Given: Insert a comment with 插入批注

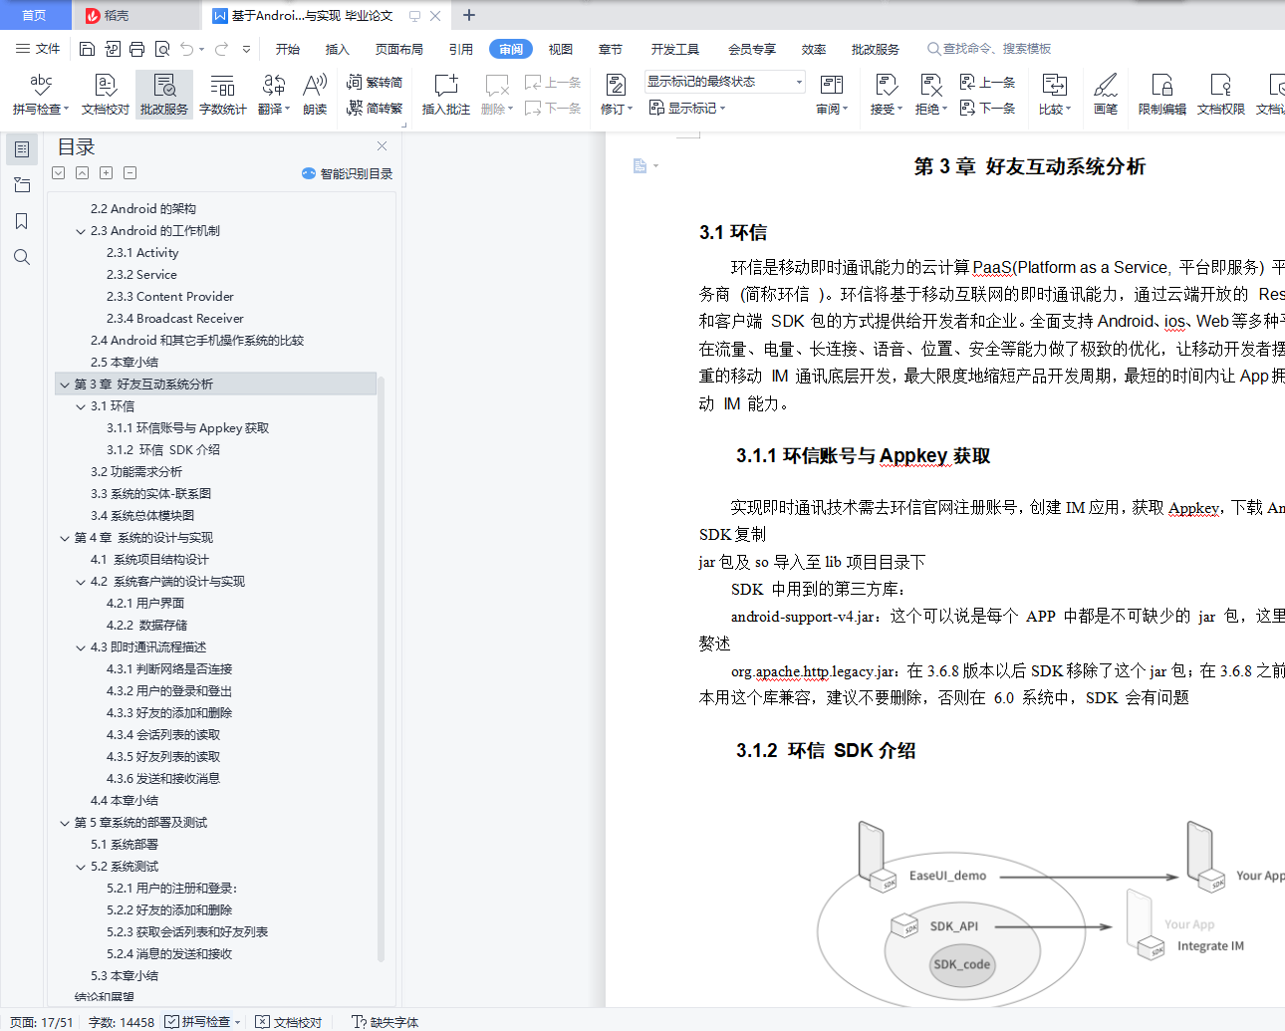Looking at the screenshot, I should (x=445, y=95).
